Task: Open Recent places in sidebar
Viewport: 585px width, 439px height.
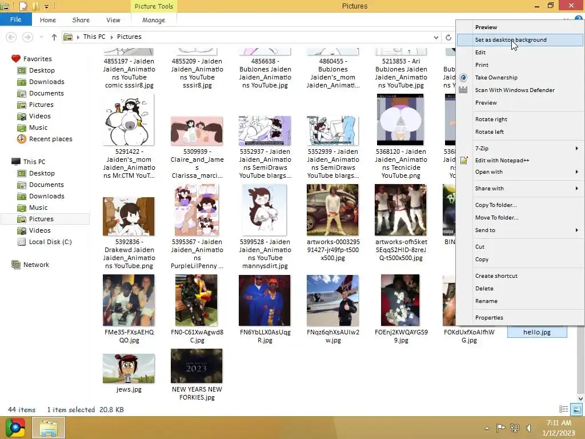Action: [x=50, y=139]
